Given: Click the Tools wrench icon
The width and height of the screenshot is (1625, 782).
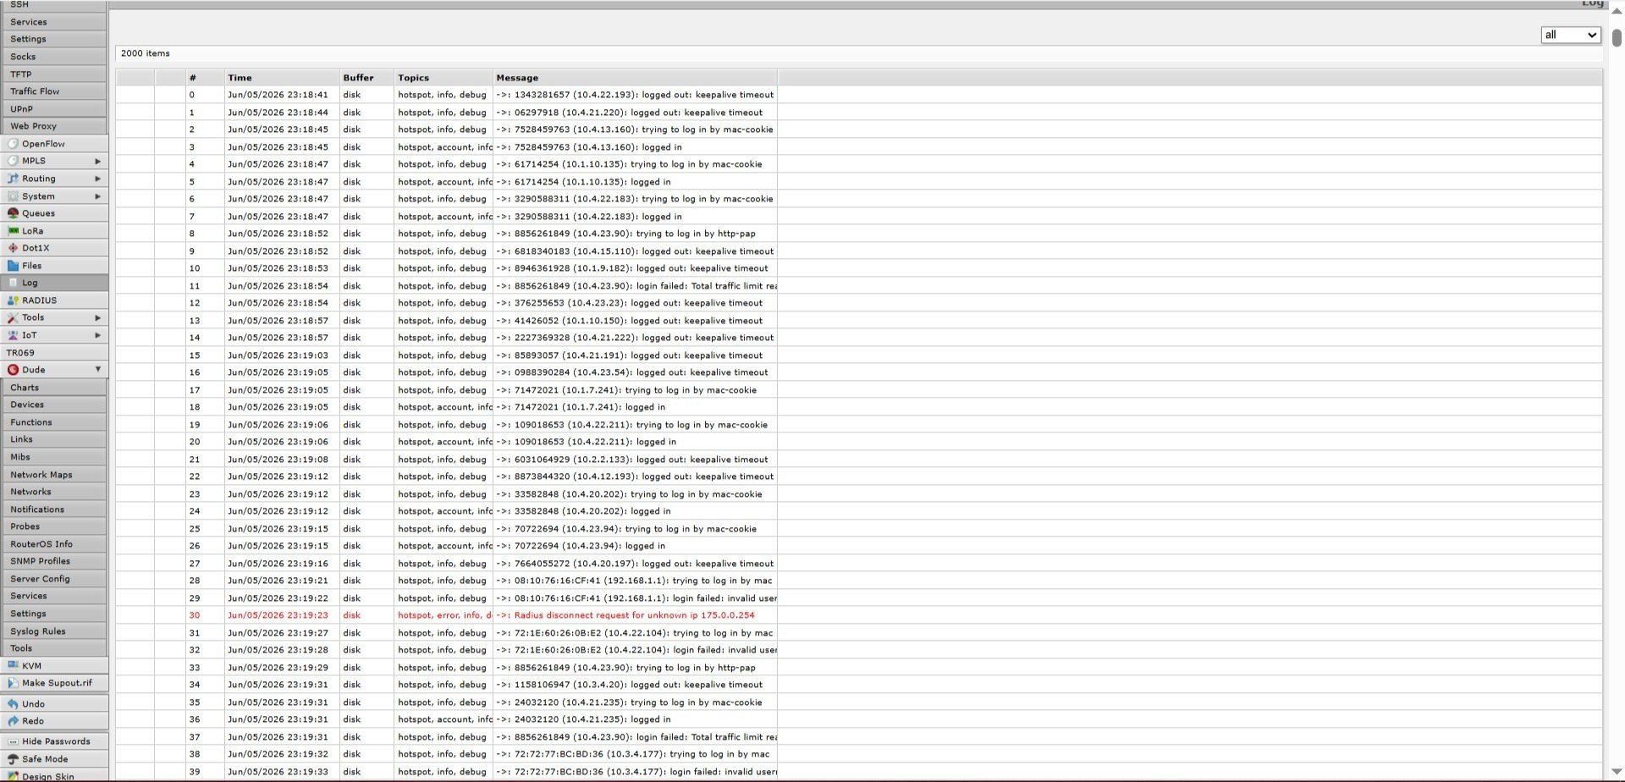Looking at the screenshot, I should point(13,317).
